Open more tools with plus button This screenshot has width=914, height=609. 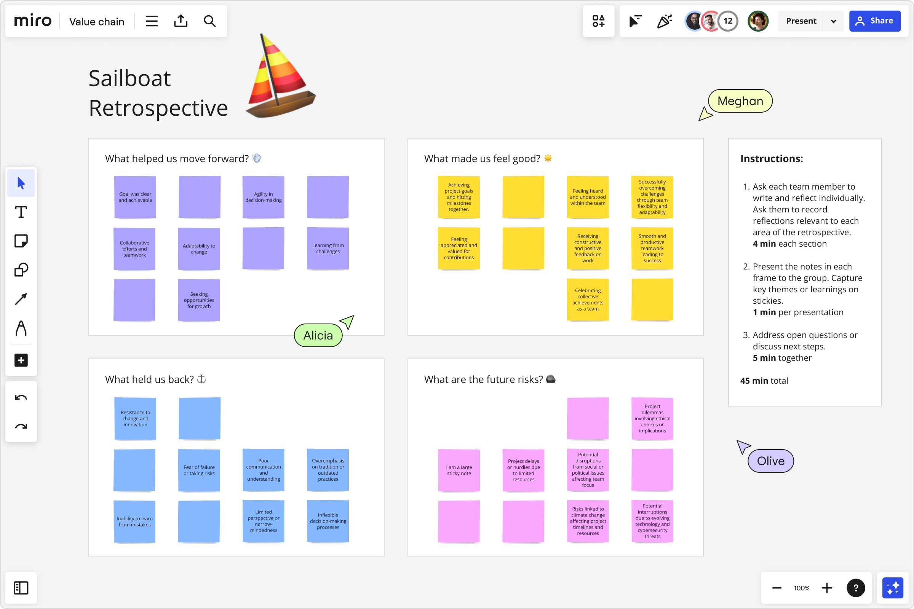pyautogui.click(x=21, y=360)
